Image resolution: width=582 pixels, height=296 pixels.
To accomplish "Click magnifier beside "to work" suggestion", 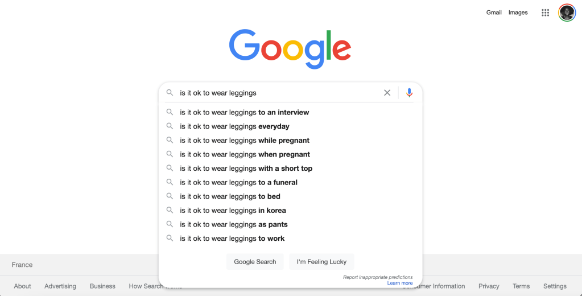I will (x=170, y=239).
